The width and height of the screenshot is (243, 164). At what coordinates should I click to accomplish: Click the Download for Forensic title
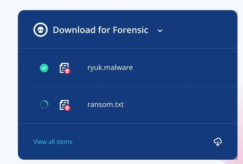point(101,30)
